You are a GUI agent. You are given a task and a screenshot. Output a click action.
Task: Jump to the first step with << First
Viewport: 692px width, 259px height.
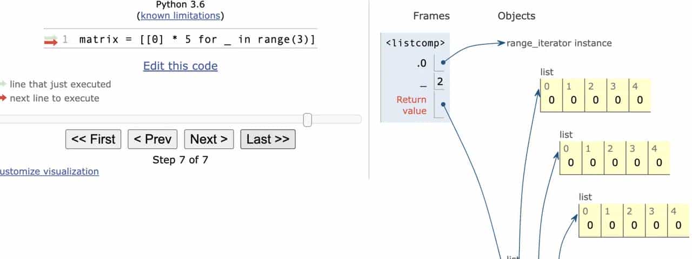click(x=94, y=139)
